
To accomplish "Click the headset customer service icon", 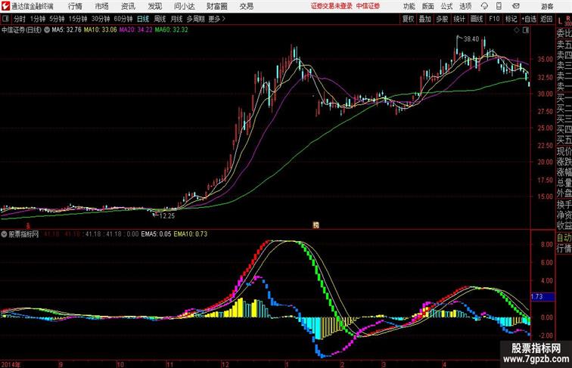I will [484, 6].
